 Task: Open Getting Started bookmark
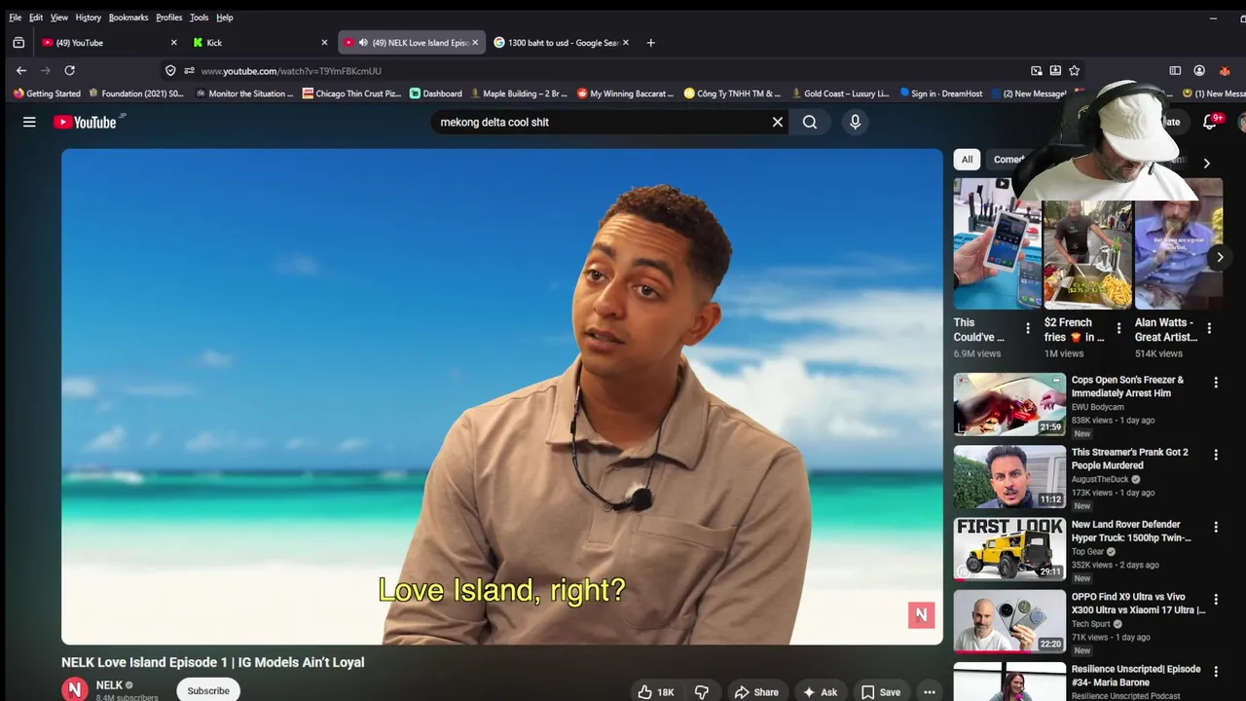pyautogui.click(x=47, y=93)
